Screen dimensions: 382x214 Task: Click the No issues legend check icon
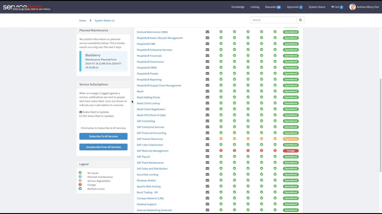[80, 172]
